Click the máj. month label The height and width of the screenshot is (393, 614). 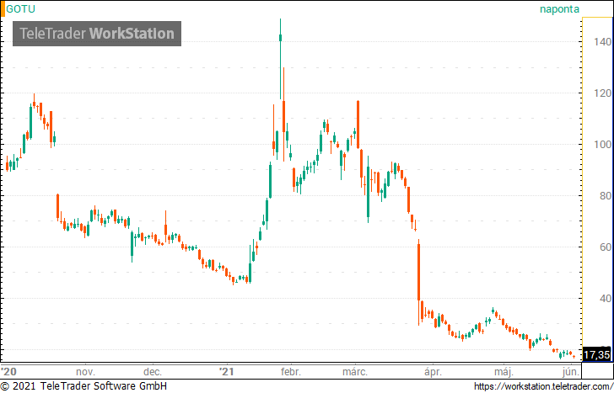[x=504, y=371]
